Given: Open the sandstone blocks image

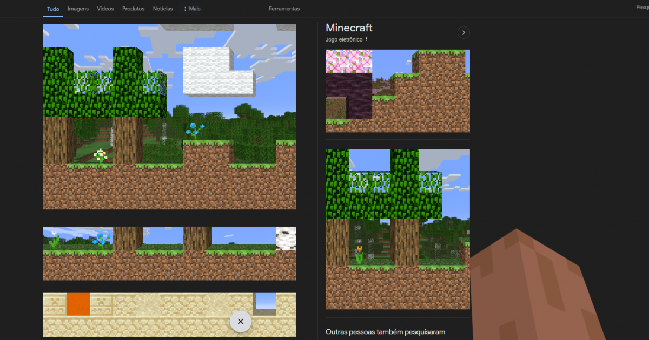Looking at the screenshot, I should tap(170, 315).
